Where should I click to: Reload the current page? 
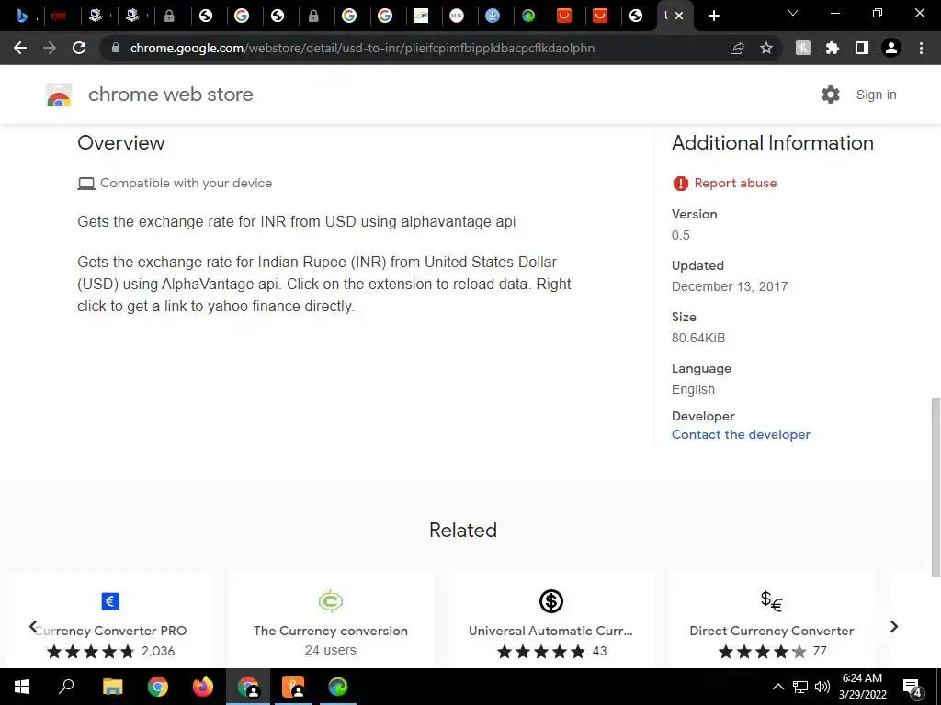coord(79,48)
